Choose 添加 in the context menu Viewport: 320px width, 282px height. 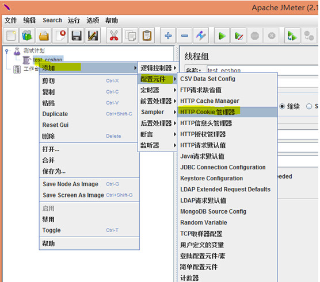coord(89,68)
